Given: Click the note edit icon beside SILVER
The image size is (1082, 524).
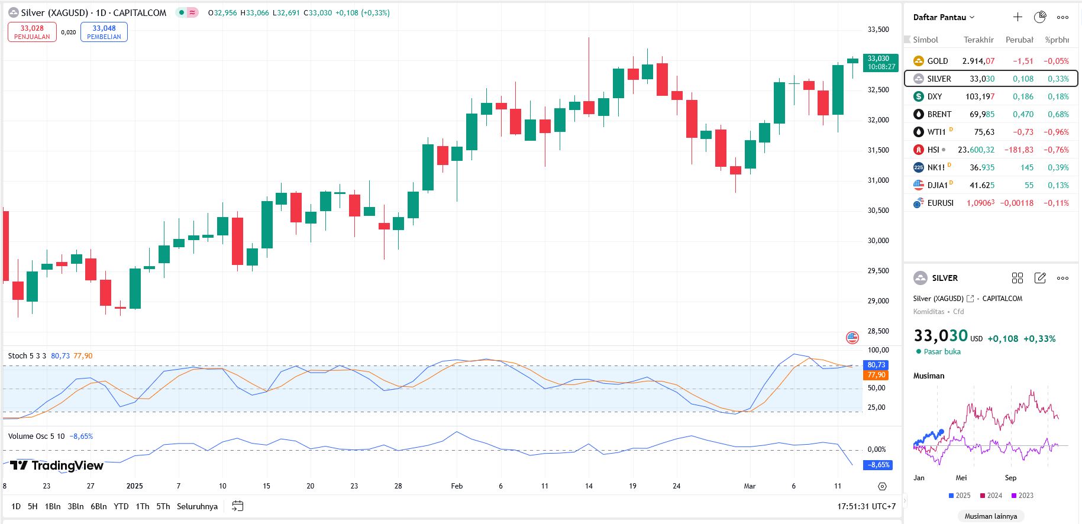Looking at the screenshot, I should 1040,278.
